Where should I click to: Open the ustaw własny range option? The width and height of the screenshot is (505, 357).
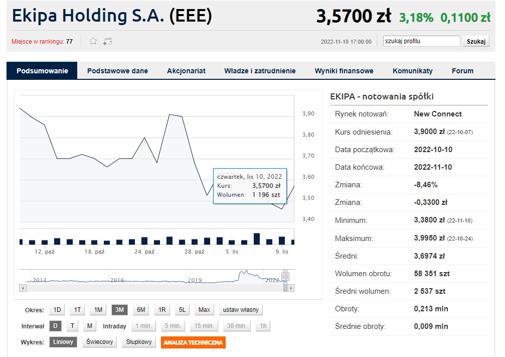click(x=241, y=310)
